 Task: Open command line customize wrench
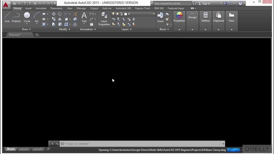57,144
